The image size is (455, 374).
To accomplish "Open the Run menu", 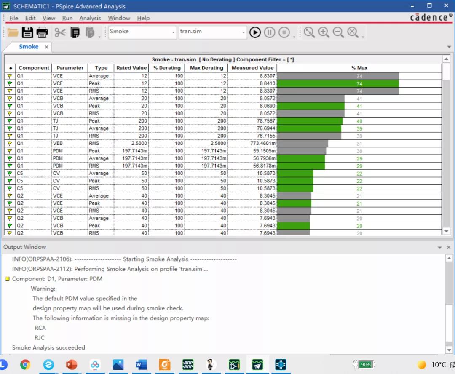I will pos(67,18).
